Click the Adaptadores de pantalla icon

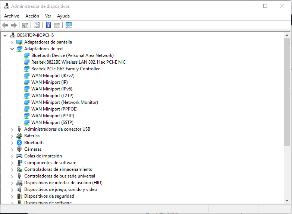coord(19,42)
